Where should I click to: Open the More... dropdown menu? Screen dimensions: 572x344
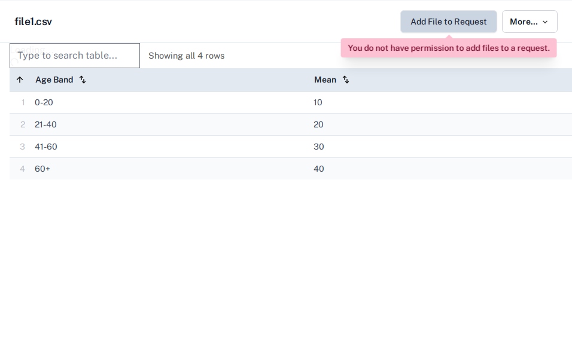[x=529, y=22]
